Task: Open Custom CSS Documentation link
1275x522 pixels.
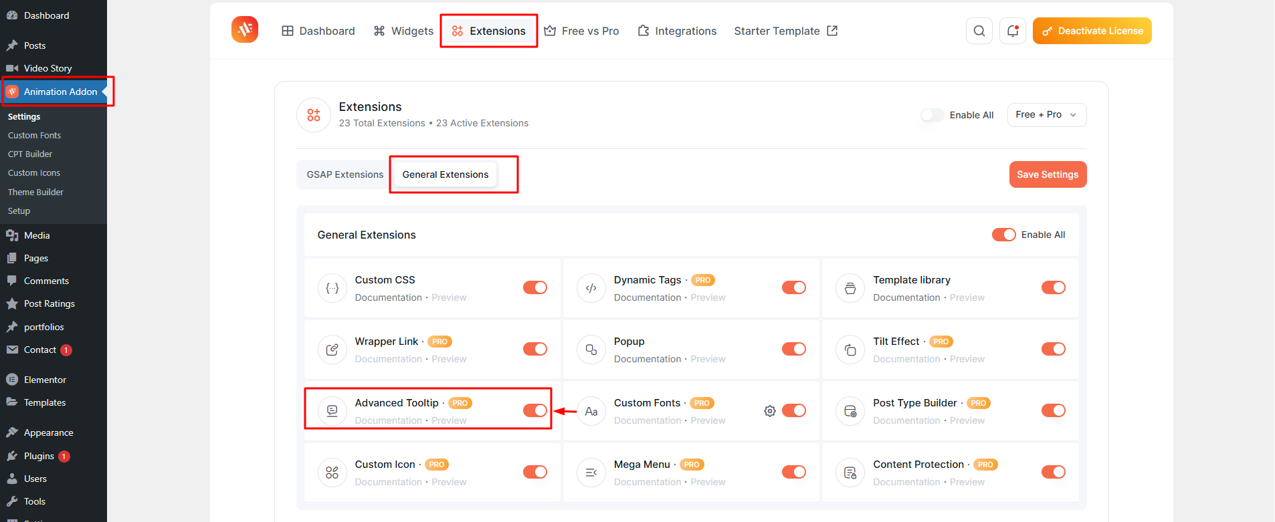Action: (x=389, y=297)
